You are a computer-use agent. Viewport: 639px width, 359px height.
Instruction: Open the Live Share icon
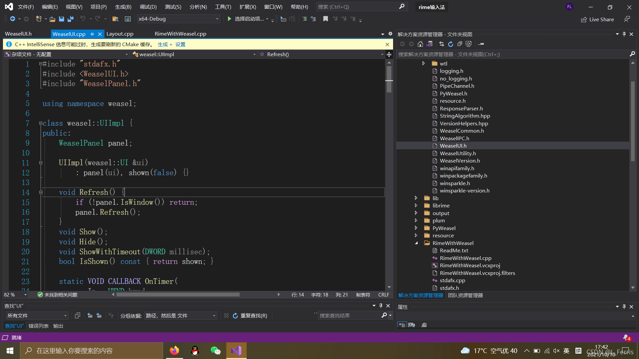tap(584, 20)
